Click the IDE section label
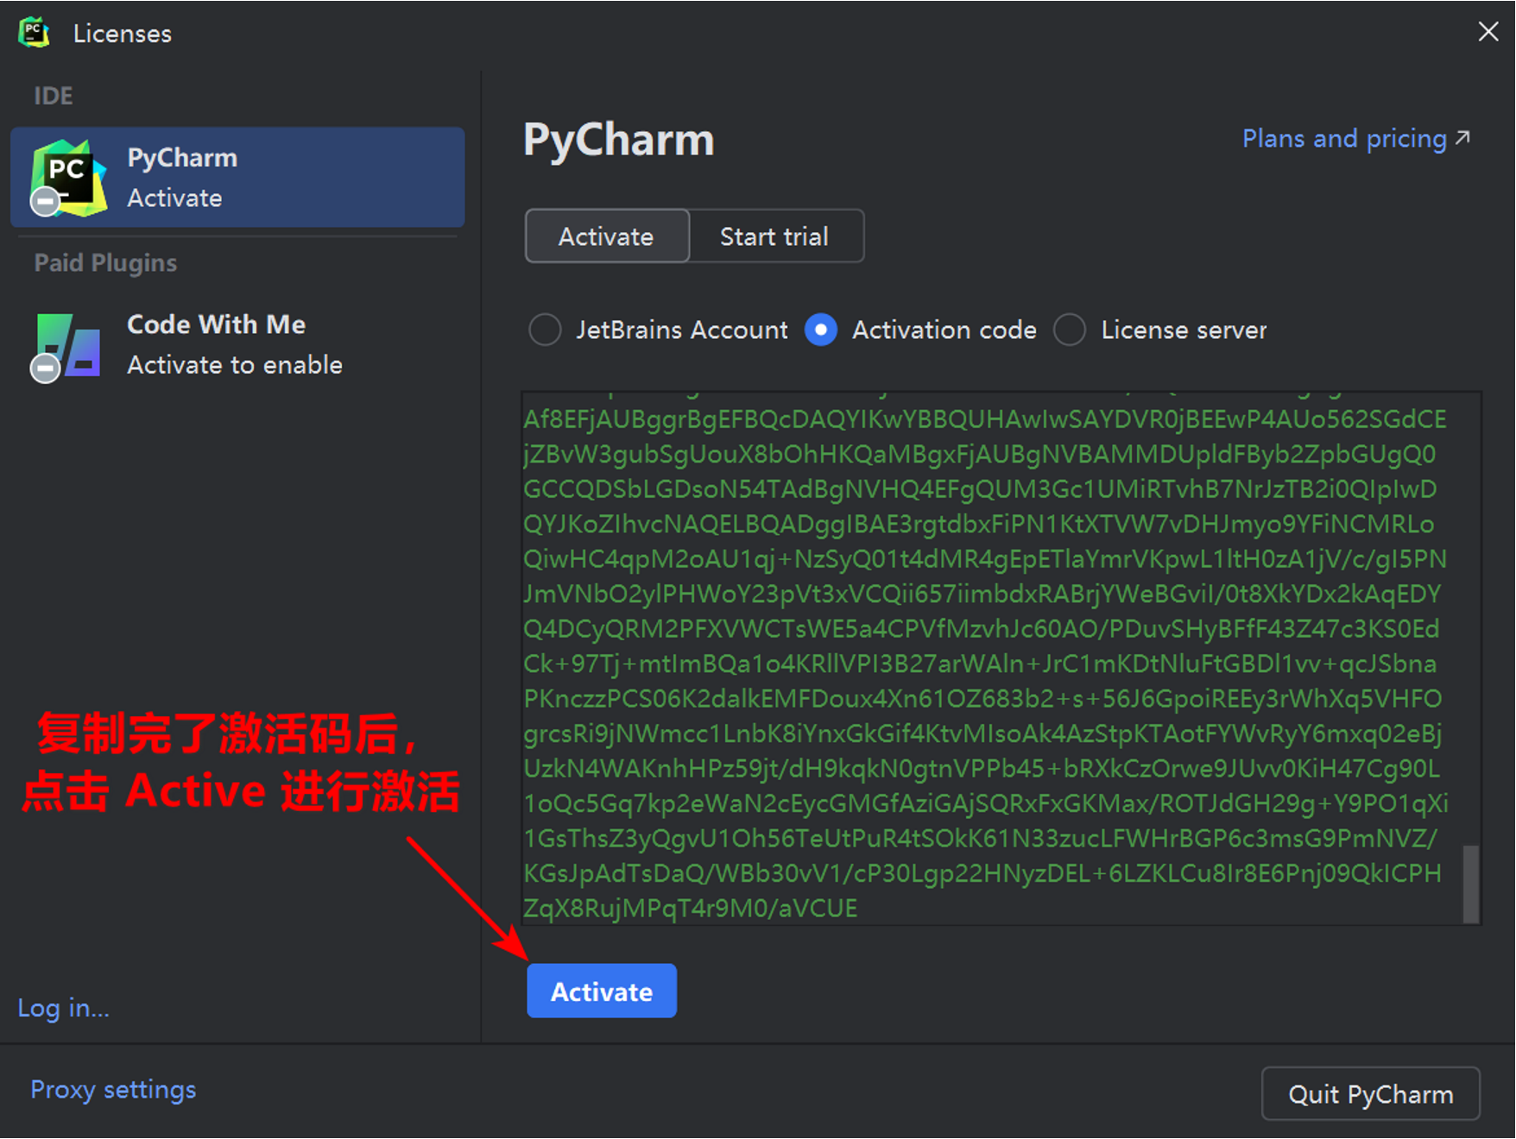The height and width of the screenshot is (1139, 1516). pyautogui.click(x=54, y=96)
